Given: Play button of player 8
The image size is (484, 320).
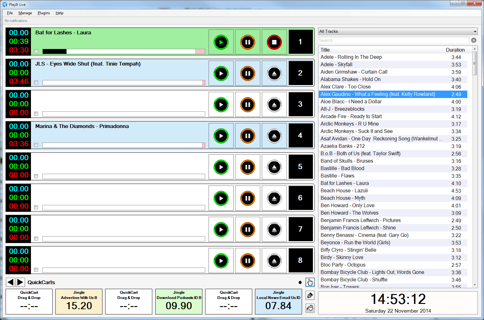Looking at the screenshot, I should tap(221, 261).
